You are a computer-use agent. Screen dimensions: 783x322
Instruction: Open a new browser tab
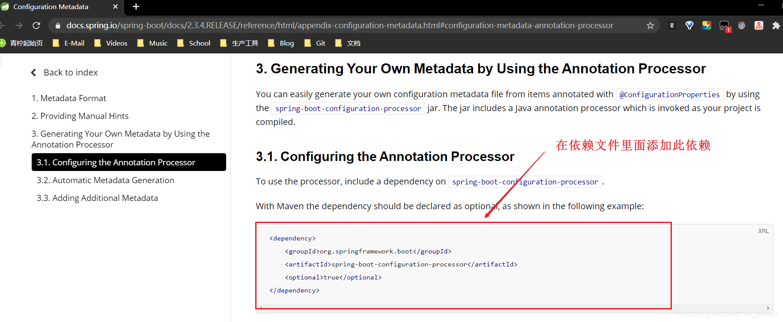pyautogui.click(x=136, y=7)
